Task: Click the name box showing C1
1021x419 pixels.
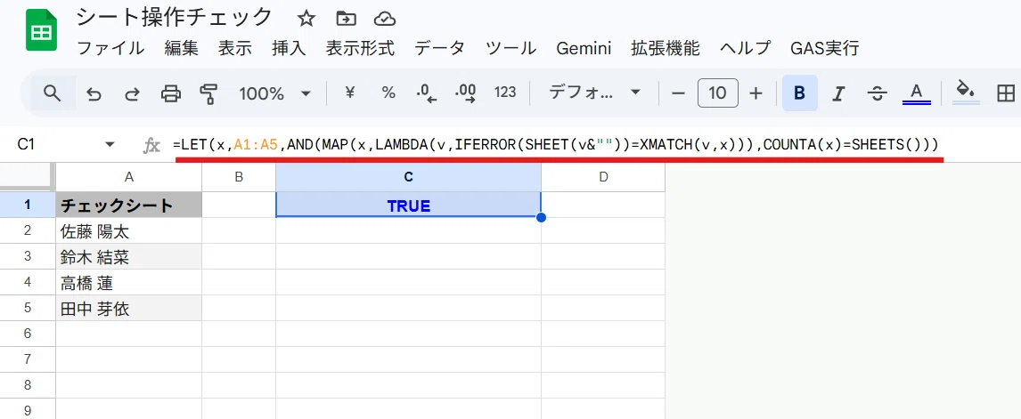Action: click(x=26, y=144)
